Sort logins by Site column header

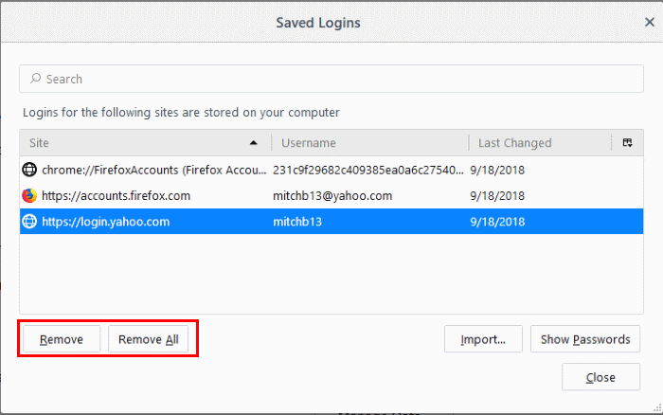click(x=145, y=143)
